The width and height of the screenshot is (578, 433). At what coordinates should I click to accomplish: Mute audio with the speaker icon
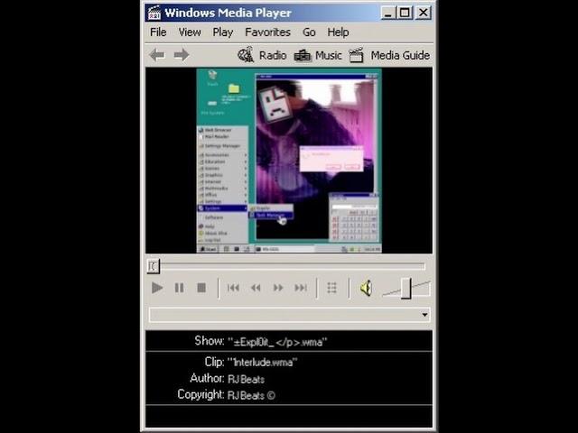tap(366, 288)
